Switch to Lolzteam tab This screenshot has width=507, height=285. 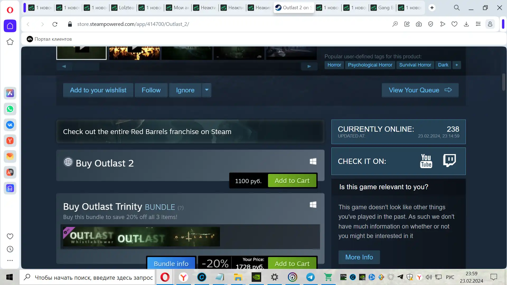coord(123,8)
